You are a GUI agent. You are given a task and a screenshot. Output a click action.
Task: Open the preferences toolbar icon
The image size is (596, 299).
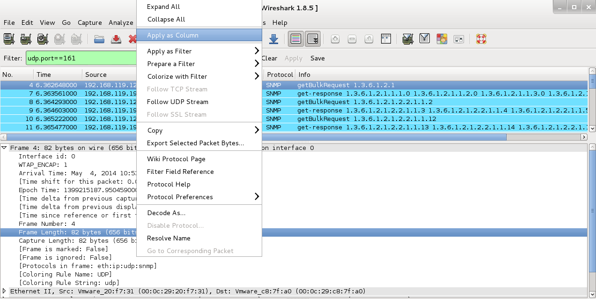[458, 39]
